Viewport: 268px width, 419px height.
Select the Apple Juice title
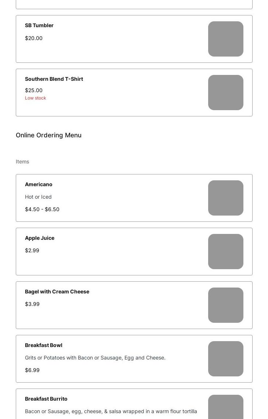[40, 238]
